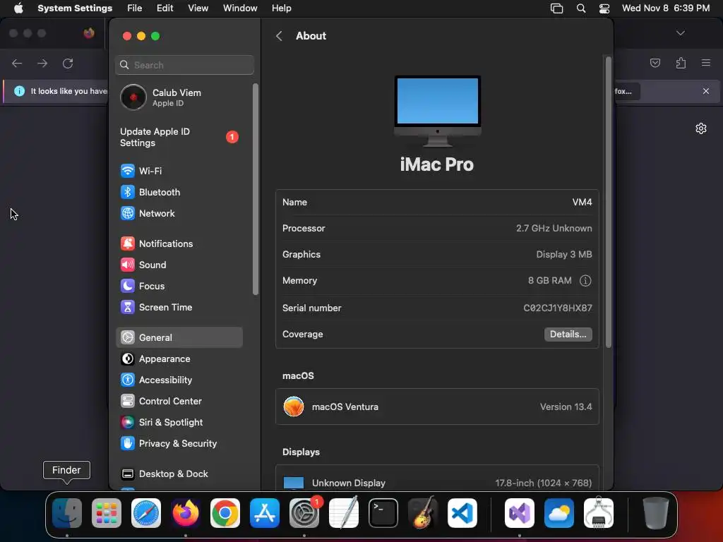Open Spotlight search in menu bar
This screenshot has height=542, width=723.
tap(581, 8)
